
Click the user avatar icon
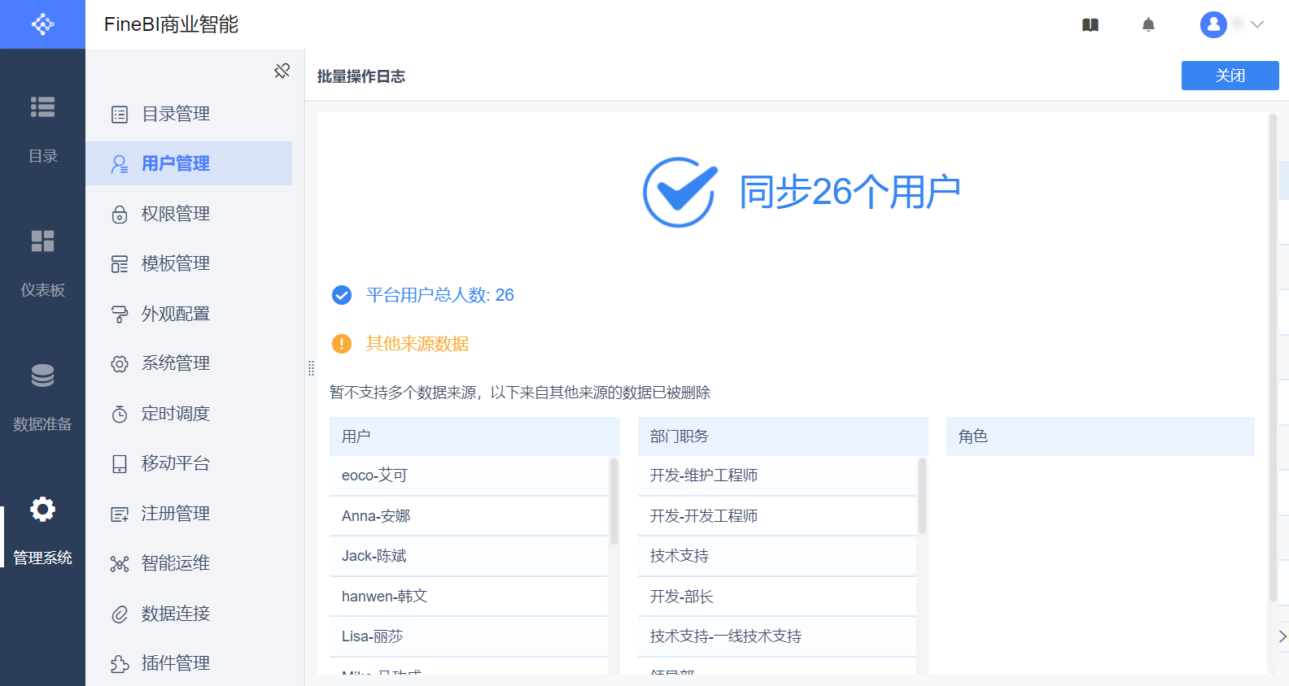[1213, 24]
